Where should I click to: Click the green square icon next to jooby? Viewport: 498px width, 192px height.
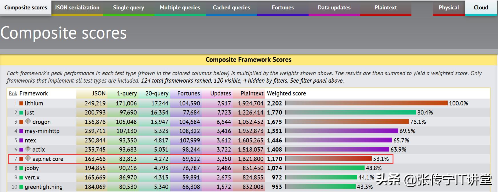pos(21,168)
